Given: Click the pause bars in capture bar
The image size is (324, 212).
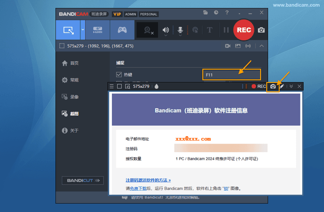Looking at the screenshot, I should [x=245, y=86].
